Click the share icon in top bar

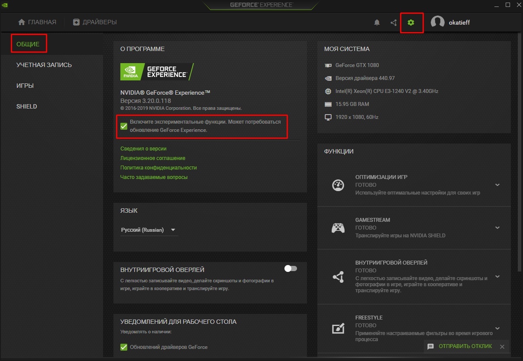394,22
